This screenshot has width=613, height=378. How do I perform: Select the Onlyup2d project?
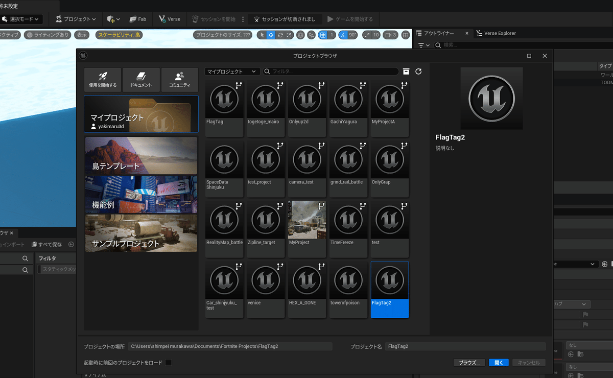pos(307,109)
